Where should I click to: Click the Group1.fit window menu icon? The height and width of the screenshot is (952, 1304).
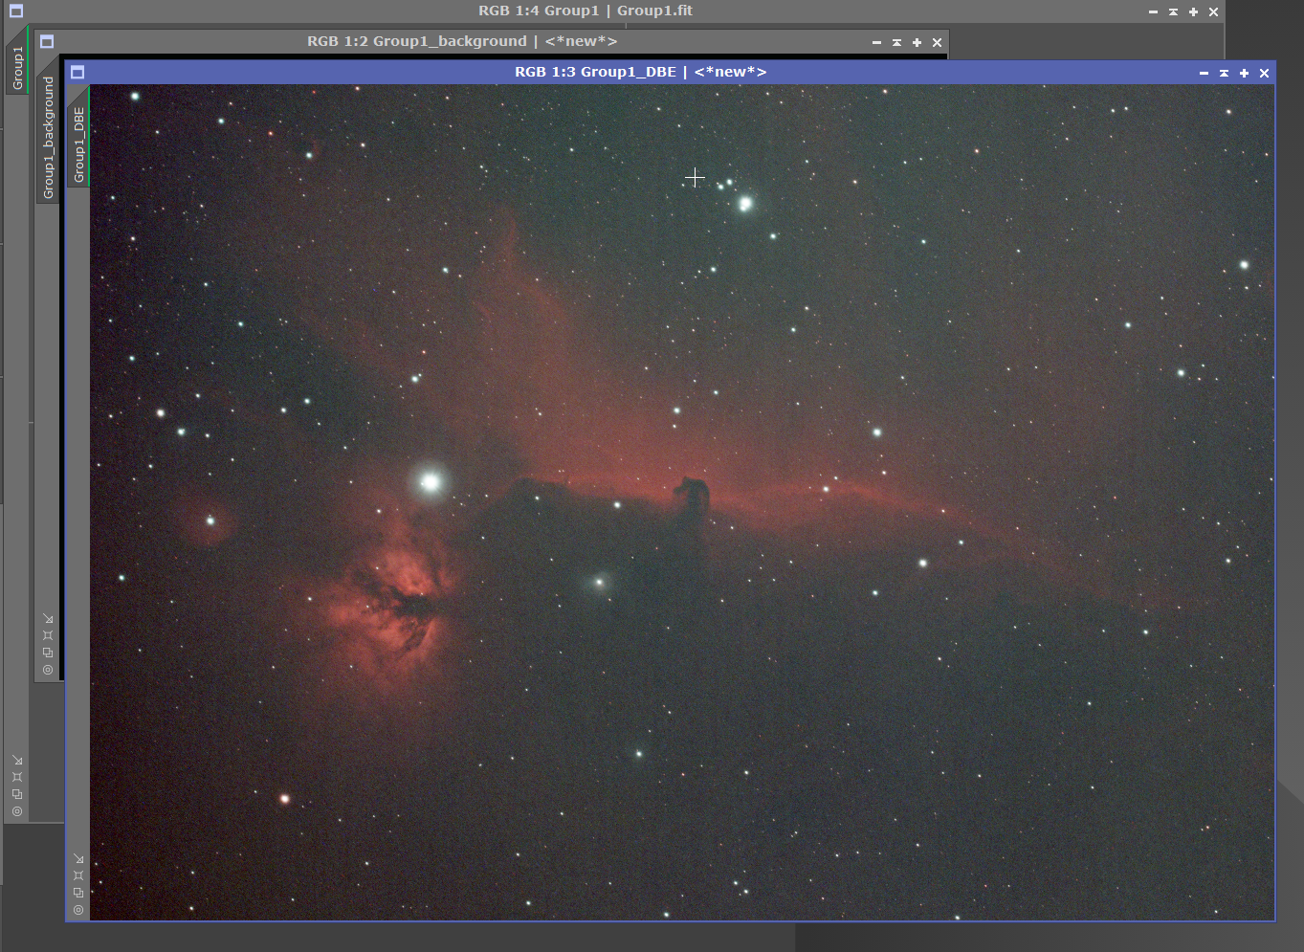point(16,11)
